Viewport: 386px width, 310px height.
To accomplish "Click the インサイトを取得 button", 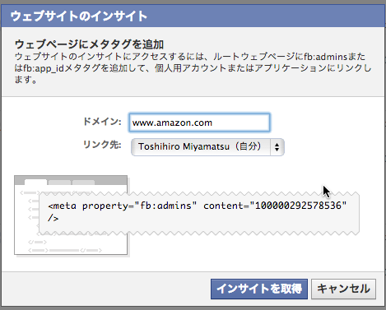I will pyautogui.click(x=259, y=289).
